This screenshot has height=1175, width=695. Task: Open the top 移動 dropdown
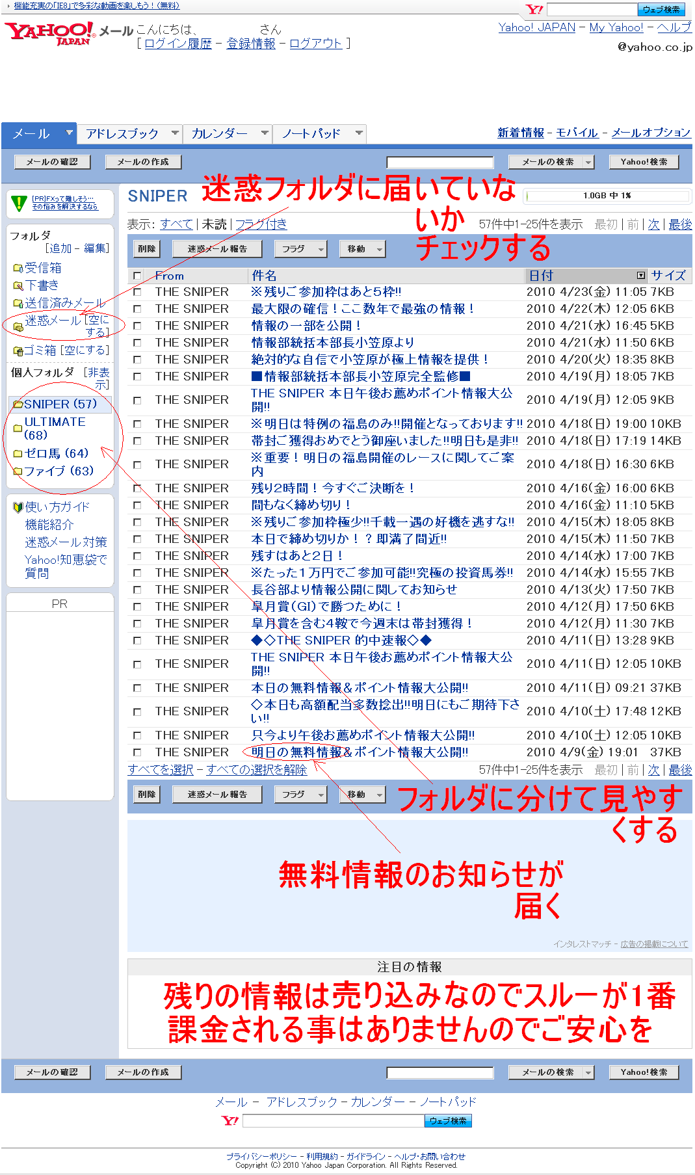point(363,249)
